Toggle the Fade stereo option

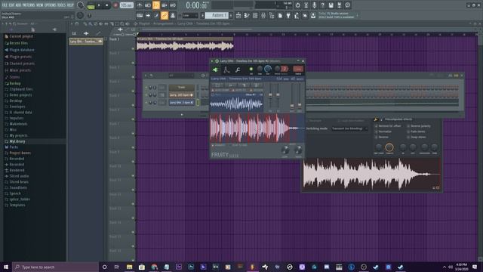[416, 131]
